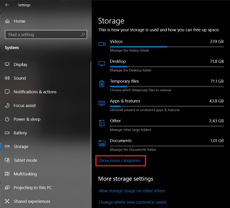This screenshot has width=230, height=208.
Task: Click the Power & sleep icon
Action: coord(7,119)
